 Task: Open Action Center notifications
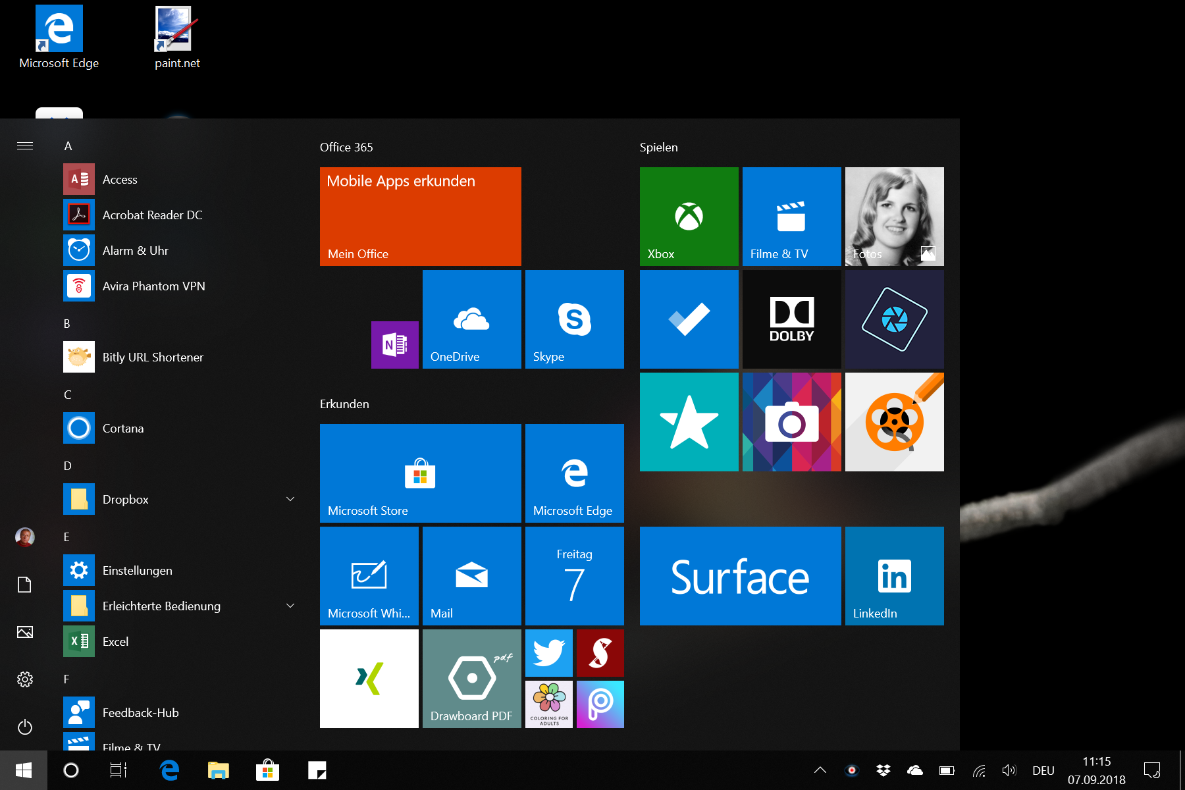click(x=1152, y=770)
